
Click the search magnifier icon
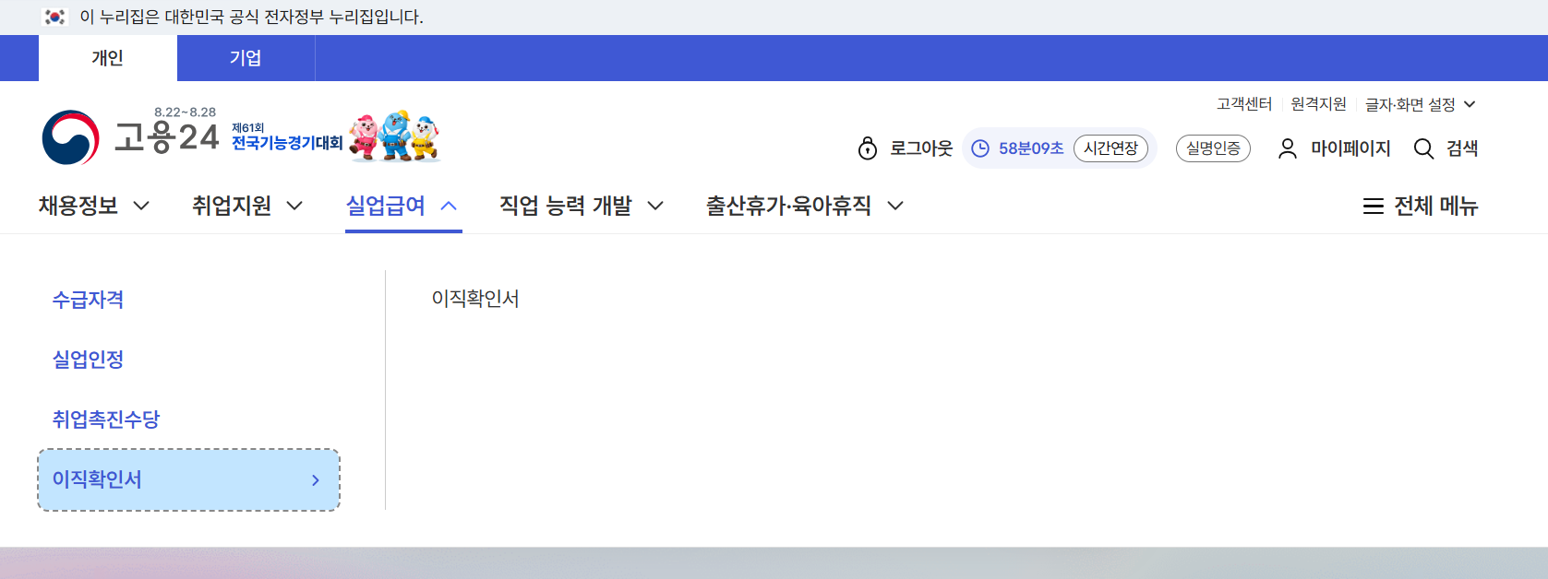pos(1424,148)
